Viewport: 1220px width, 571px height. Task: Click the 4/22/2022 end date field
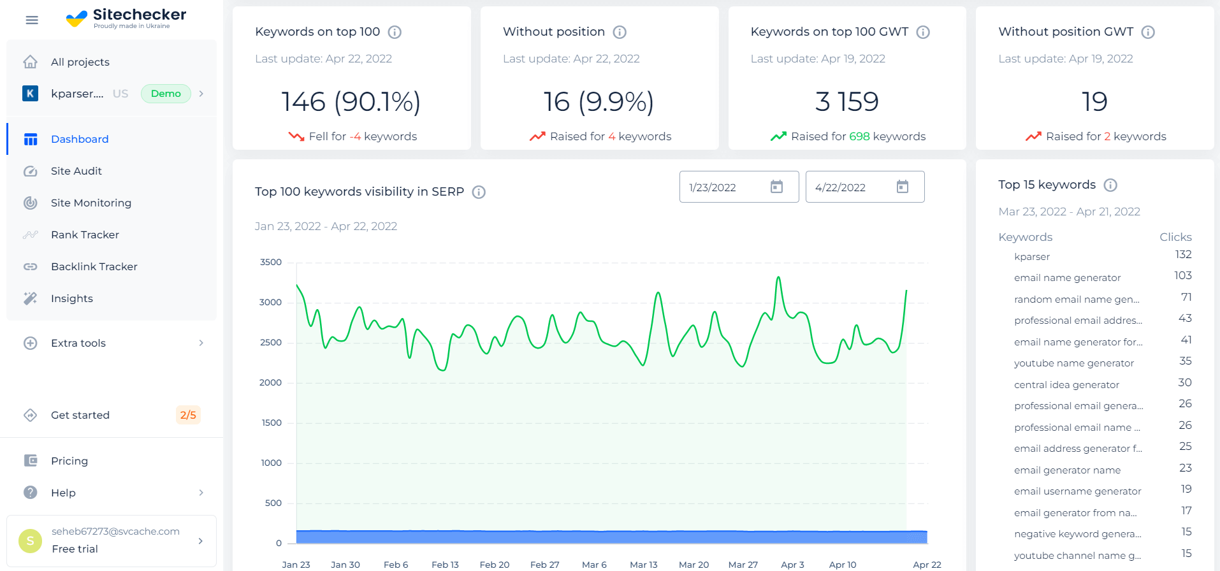pos(865,187)
